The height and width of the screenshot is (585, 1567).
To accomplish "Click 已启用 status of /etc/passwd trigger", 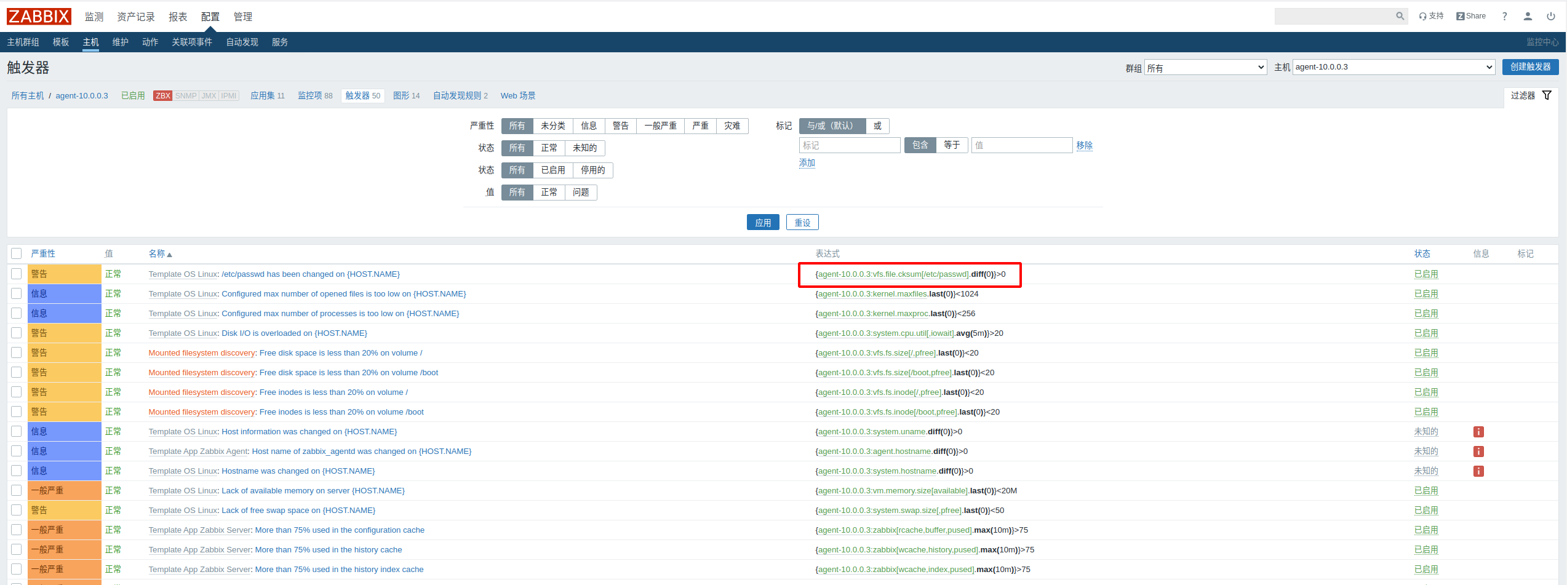I will [x=1426, y=274].
